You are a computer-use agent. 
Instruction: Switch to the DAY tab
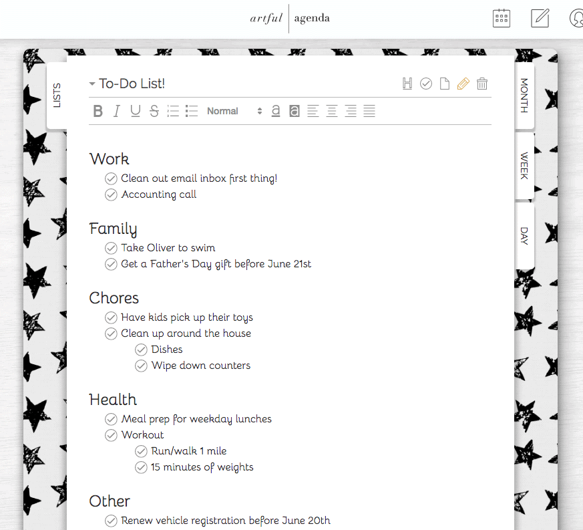tap(524, 236)
